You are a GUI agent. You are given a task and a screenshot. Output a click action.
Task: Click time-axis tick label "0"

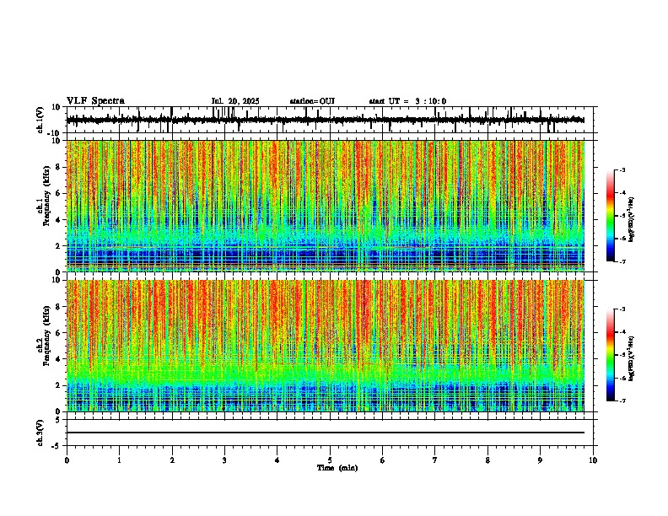[x=67, y=460]
